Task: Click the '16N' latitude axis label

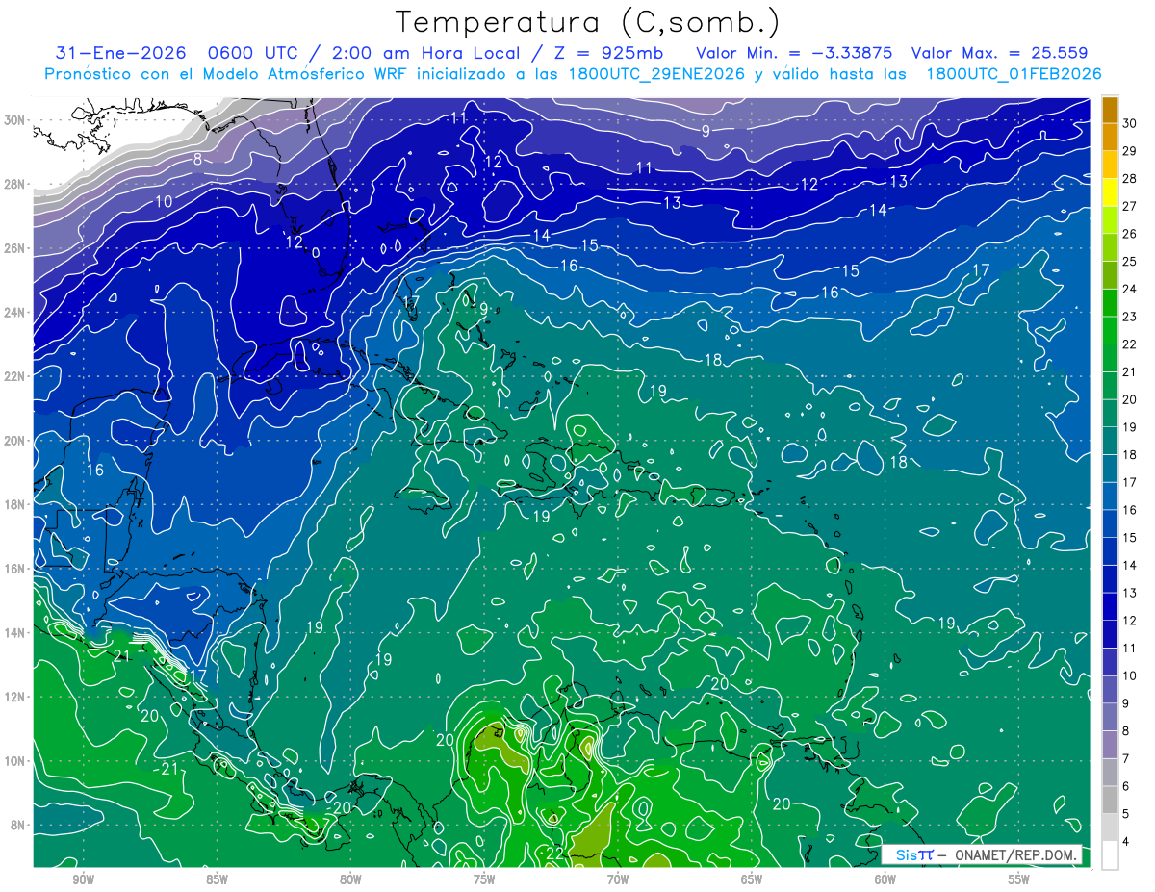Action: pyautogui.click(x=14, y=569)
